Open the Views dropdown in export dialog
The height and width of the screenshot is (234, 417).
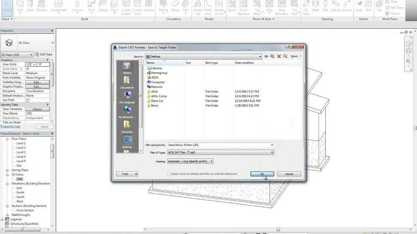[x=296, y=56]
